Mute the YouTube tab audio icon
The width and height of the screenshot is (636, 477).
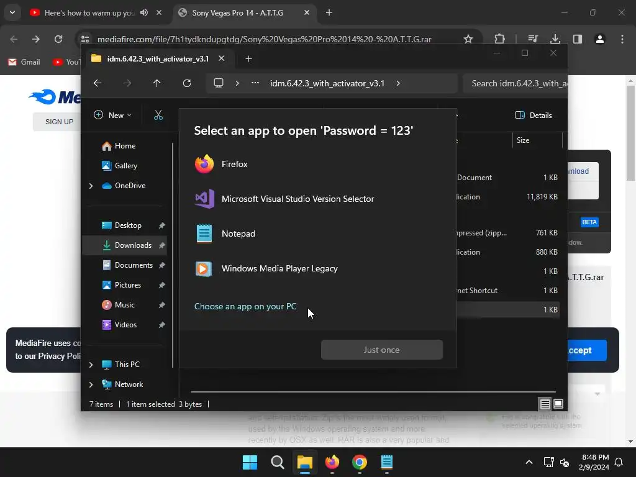pyautogui.click(x=144, y=12)
